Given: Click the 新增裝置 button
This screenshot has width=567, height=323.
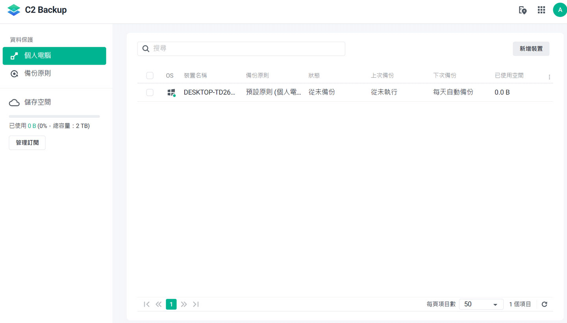Looking at the screenshot, I should click(531, 49).
